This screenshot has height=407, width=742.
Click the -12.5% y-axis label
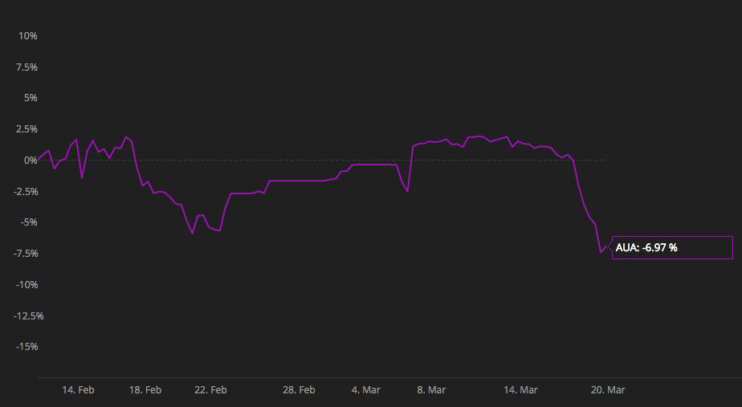coord(28,315)
